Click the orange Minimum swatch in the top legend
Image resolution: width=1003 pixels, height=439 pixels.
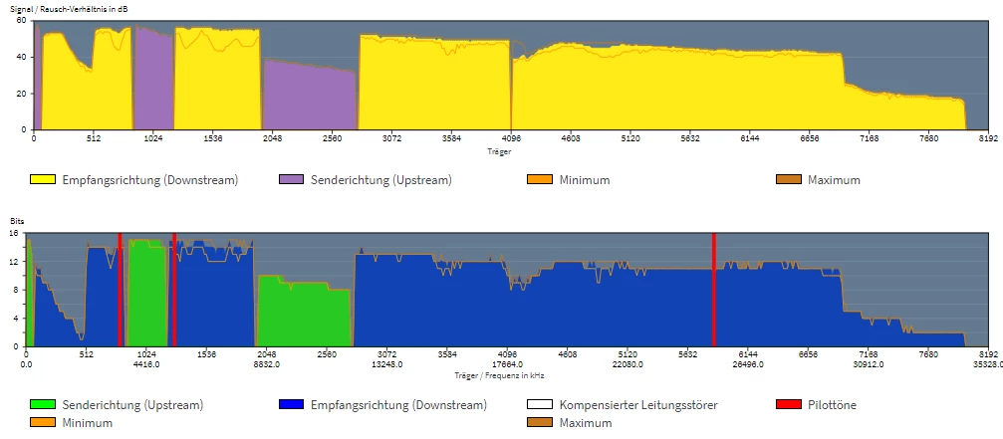pyautogui.click(x=539, y=180)
